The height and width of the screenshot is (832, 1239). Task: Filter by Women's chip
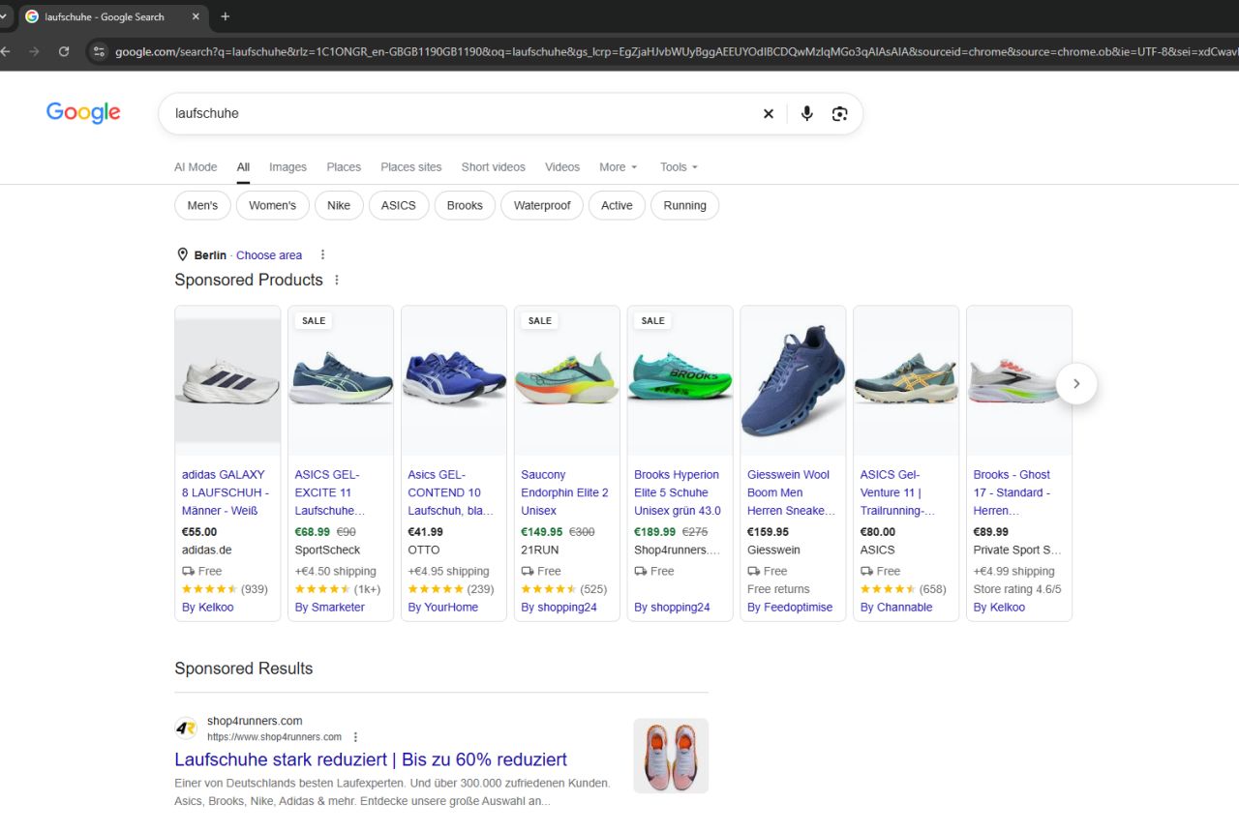273,205
